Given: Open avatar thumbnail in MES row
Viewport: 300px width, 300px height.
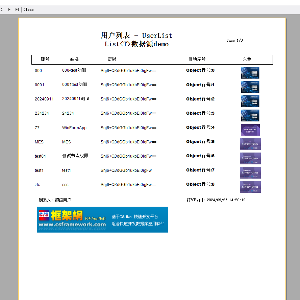Looking at the screenshot, I should coord(250,144).
